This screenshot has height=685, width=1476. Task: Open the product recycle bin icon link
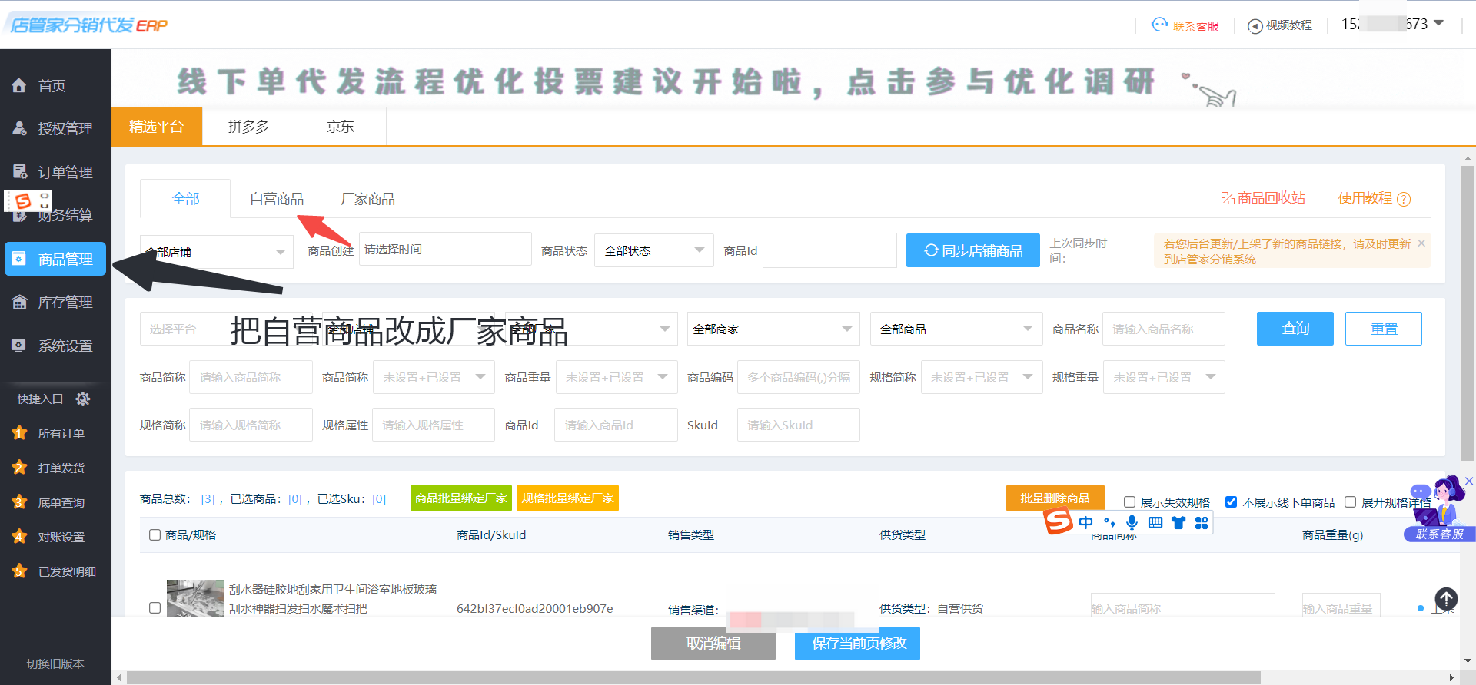click(1228, 198)
